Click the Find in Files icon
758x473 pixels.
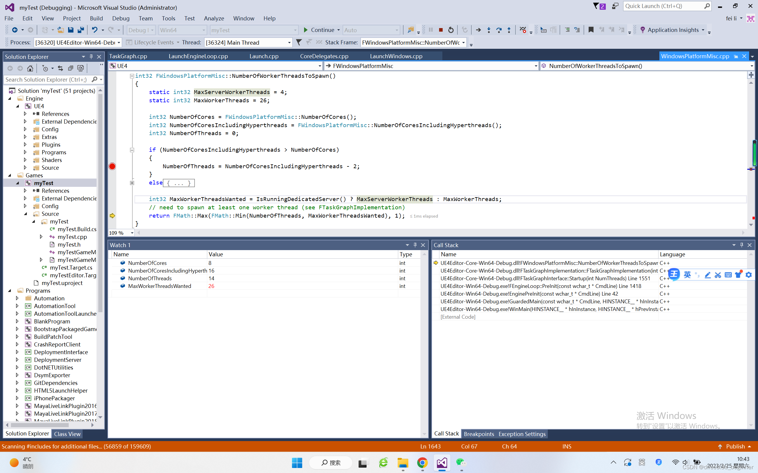coord(410,30)
